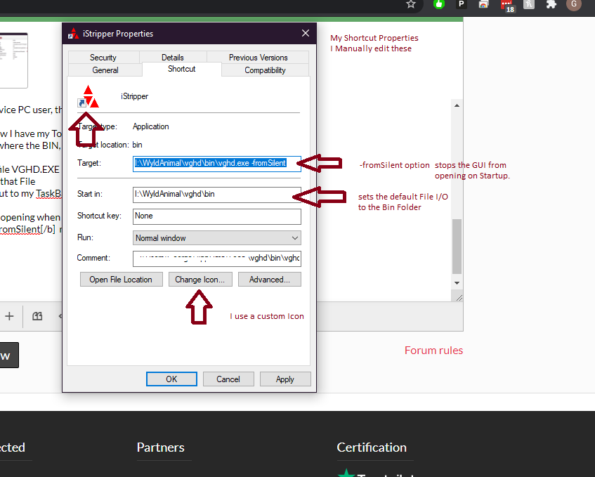Go to the Compatibility tab
595x477 pixels.
tap(265, 70)
